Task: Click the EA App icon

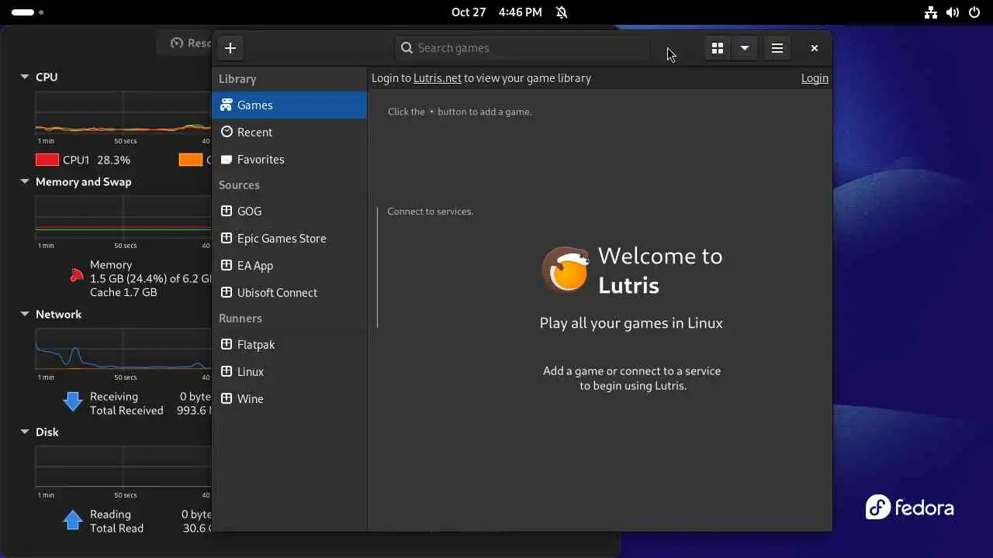Action: click(x=227, y=265)
